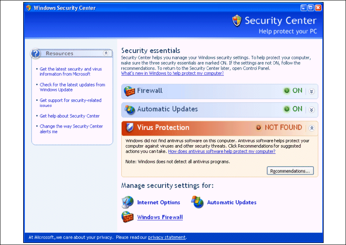Expand the Firewall section chevron
Image resolution: width=346 pixels, height=245 pixels.
click(311, 91)
